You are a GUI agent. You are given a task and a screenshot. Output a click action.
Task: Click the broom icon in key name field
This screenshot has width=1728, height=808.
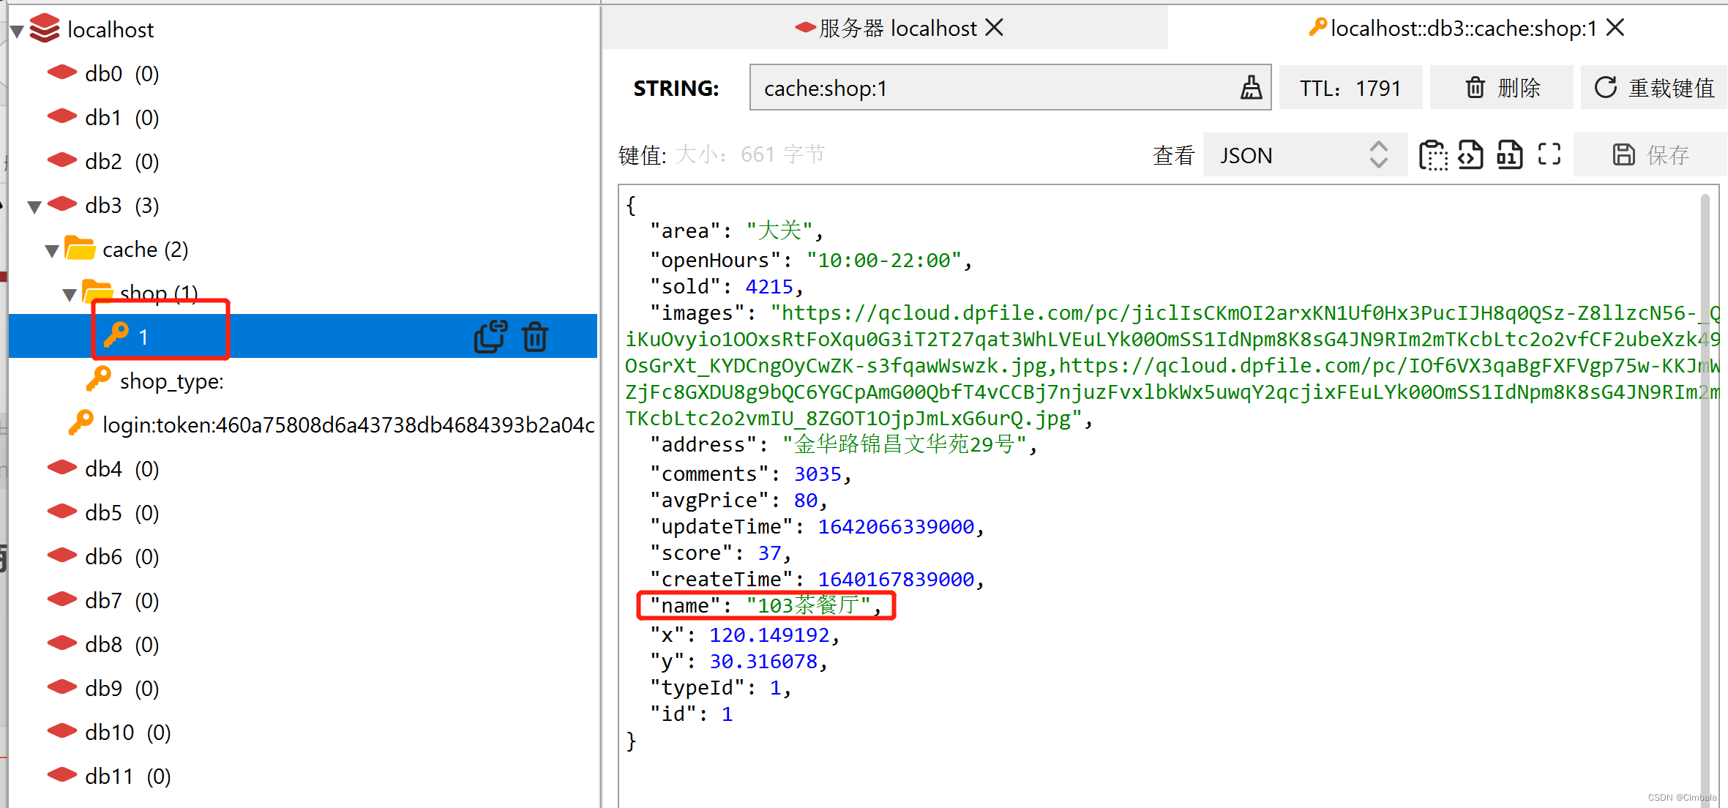[x=1251, y=88]
